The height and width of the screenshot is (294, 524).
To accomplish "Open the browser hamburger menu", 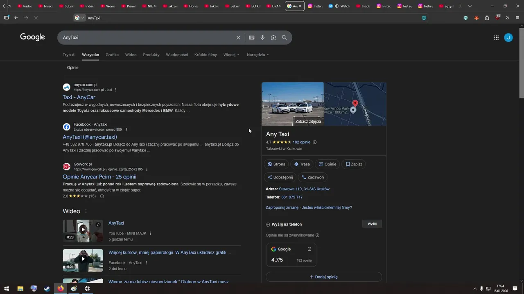I will [x=518, y=18].
